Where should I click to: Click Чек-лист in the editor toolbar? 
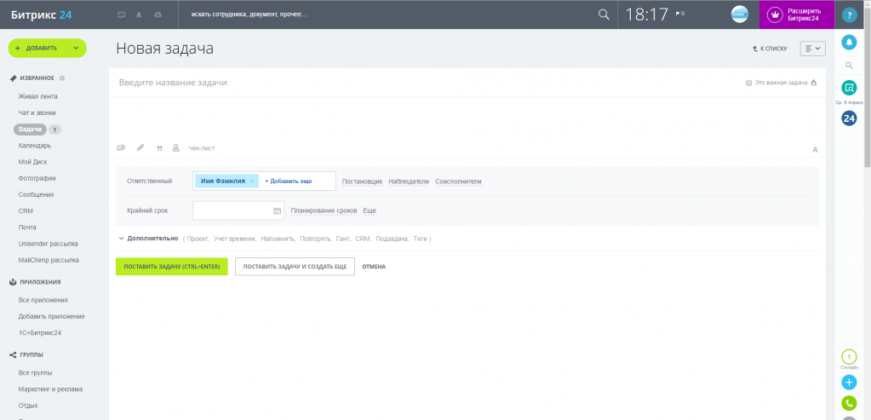(x=202, y=148)
